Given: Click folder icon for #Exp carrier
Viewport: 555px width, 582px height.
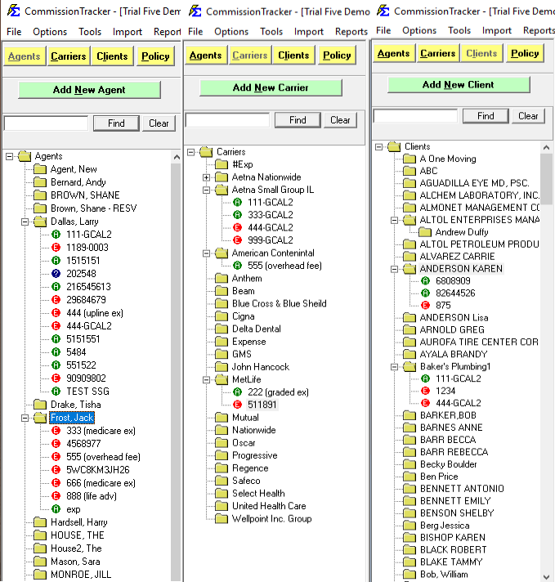Looking at the screenshot, I should coord(222,164).
